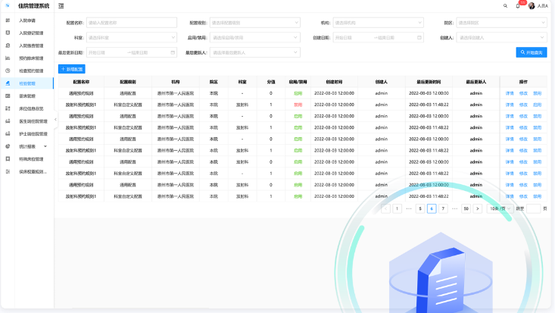
Task: Click the 新增配置 button
Action: click(72, 69)
